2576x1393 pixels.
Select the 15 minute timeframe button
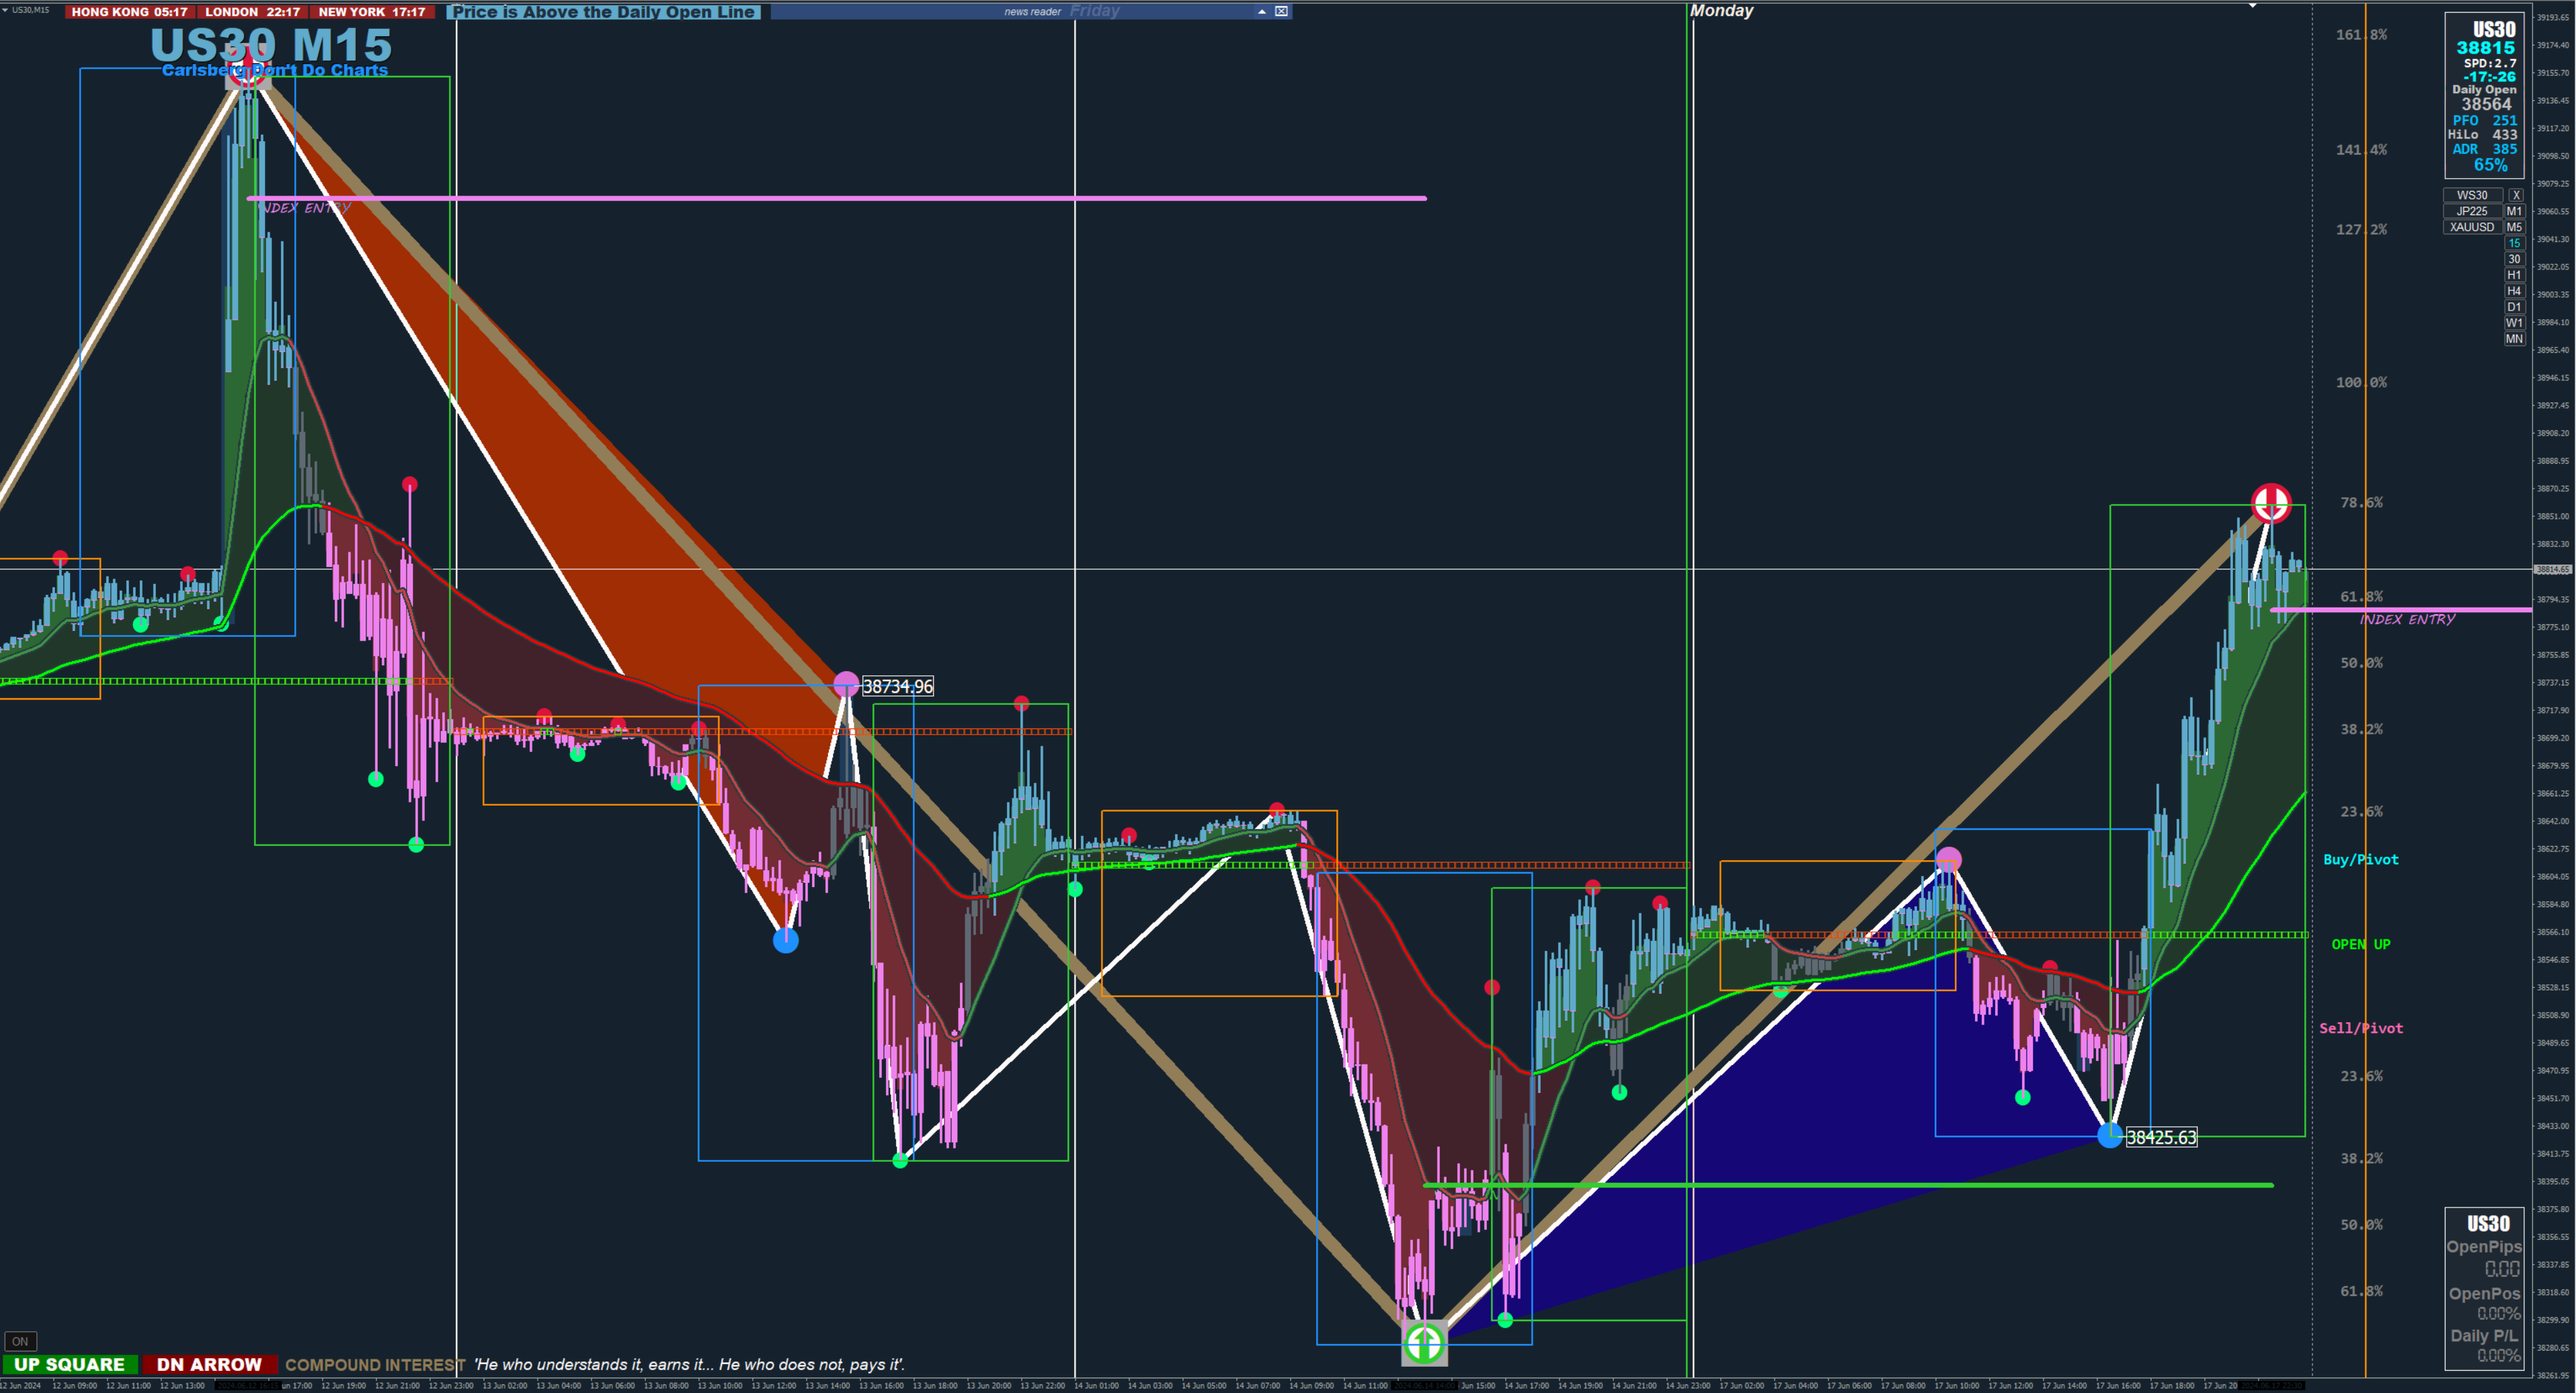pos(2514,243)
